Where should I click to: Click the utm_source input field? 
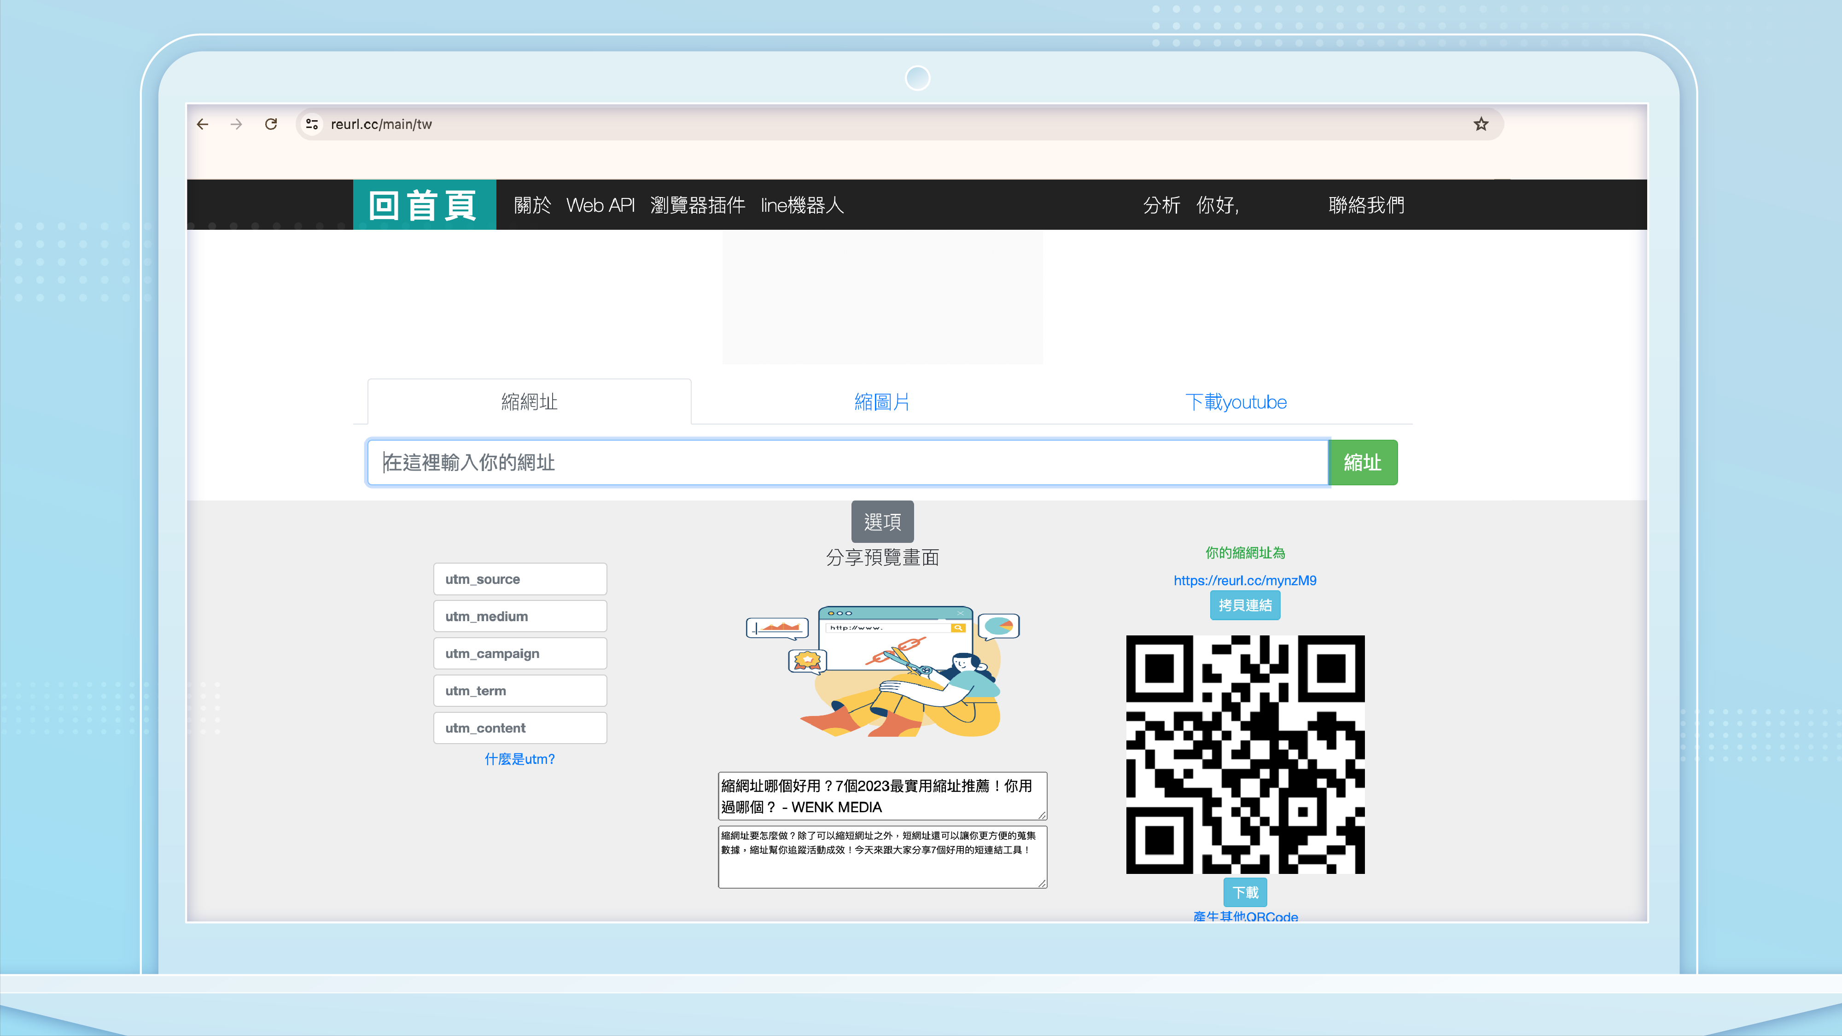(520, 579)
